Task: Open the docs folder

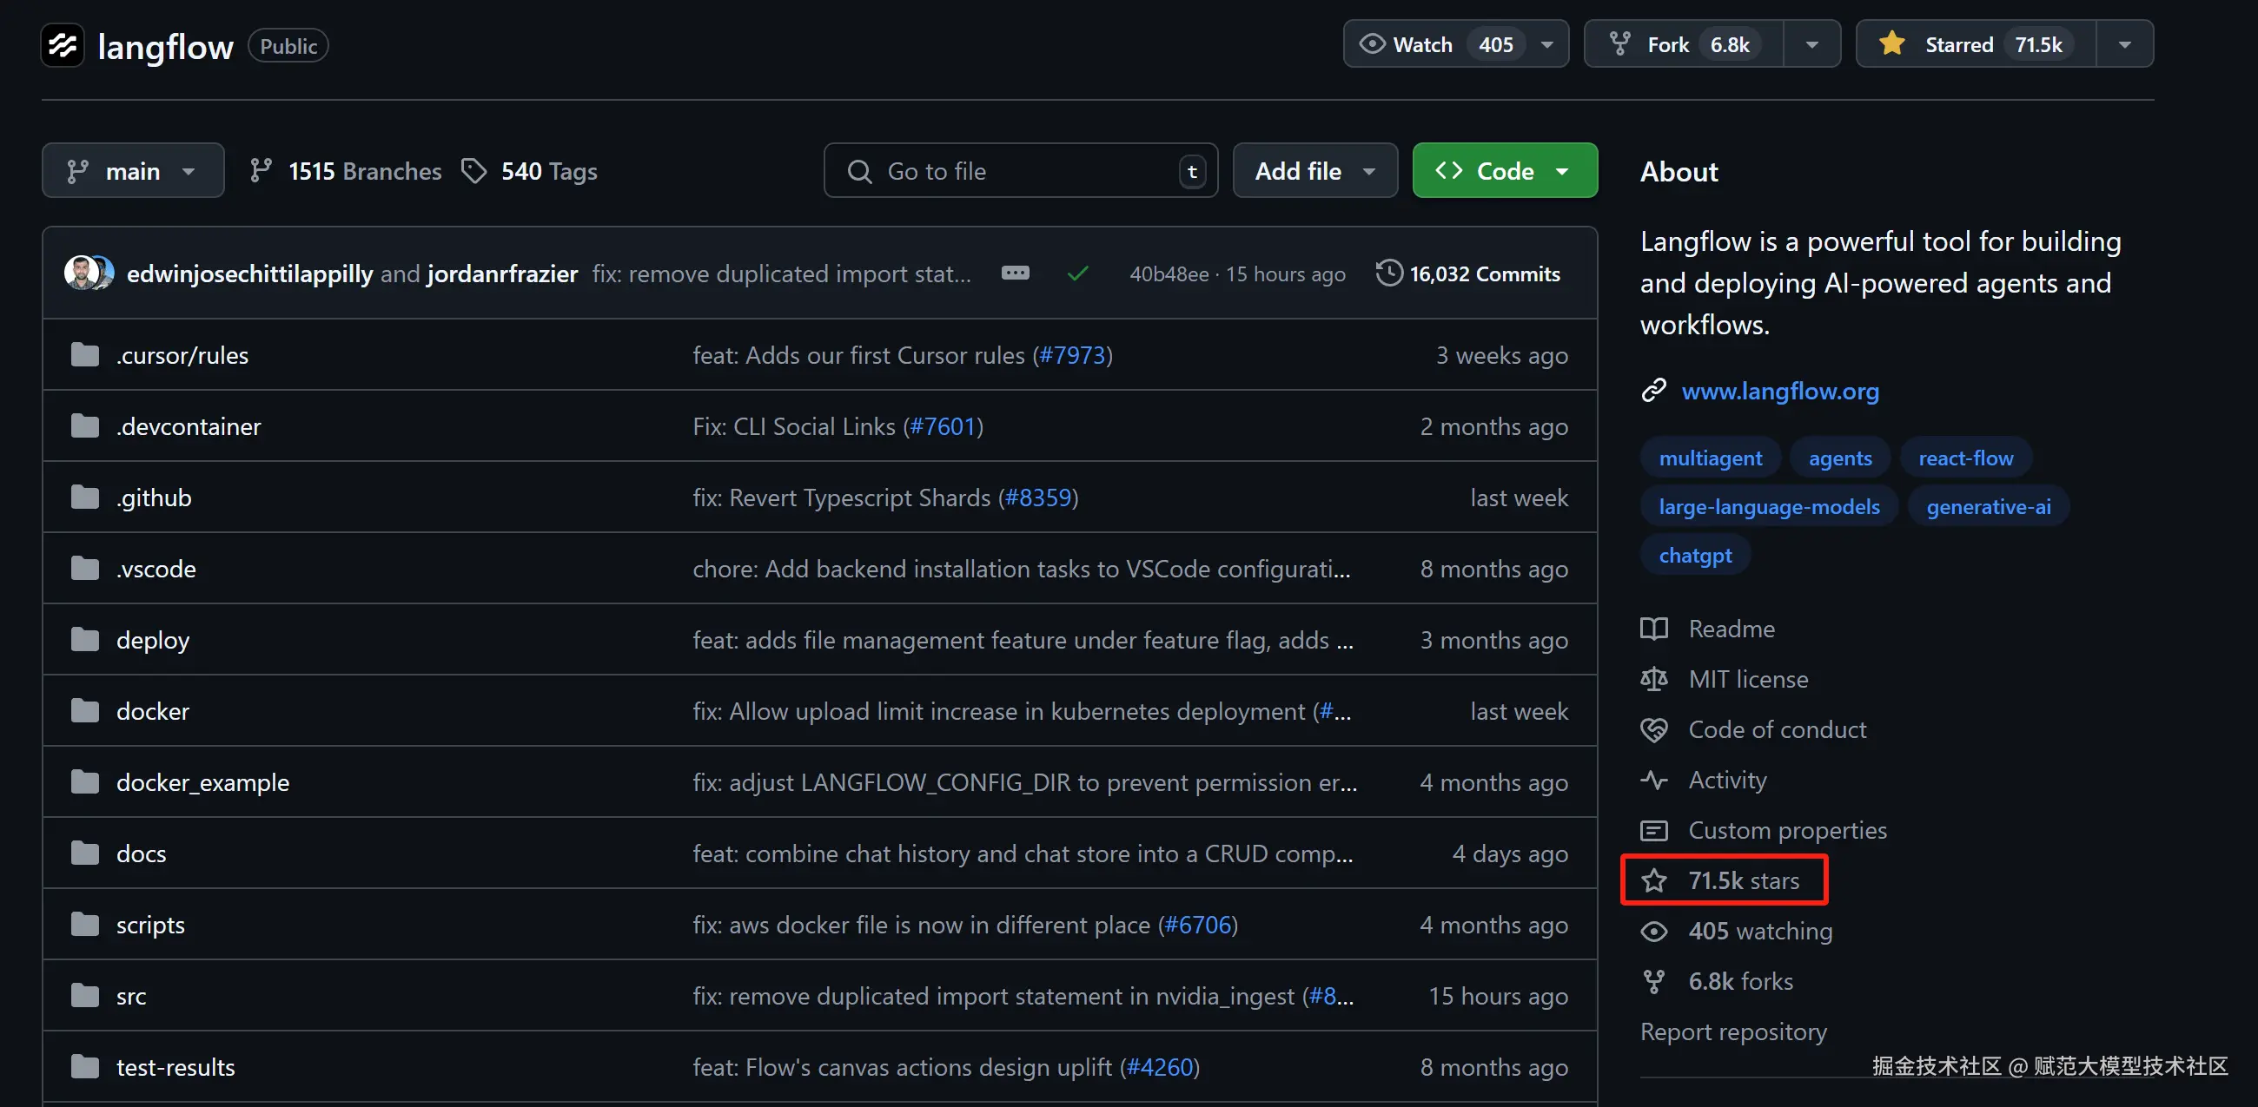Action: (141, 853)
